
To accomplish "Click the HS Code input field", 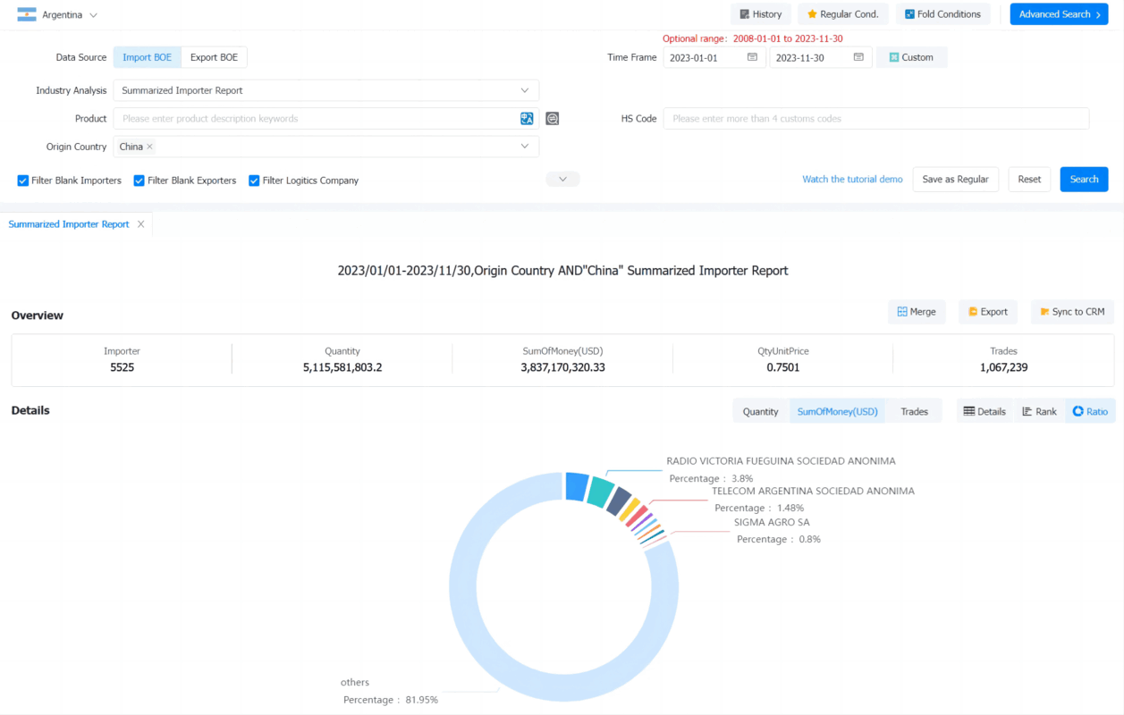I will click(875, 119).
